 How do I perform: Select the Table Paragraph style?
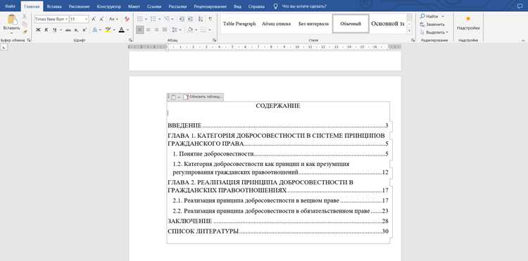239,24
